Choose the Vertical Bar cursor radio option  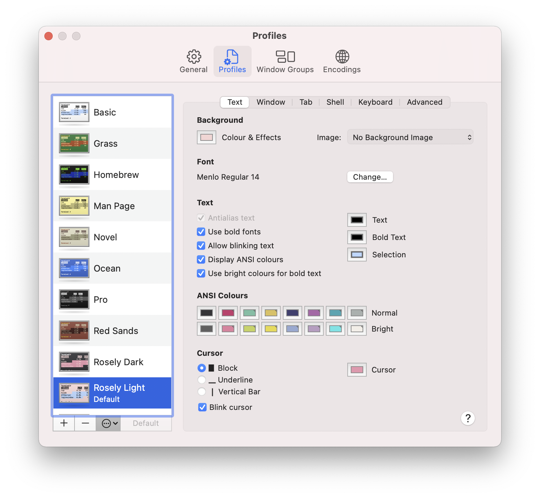(x=202, y=392)
